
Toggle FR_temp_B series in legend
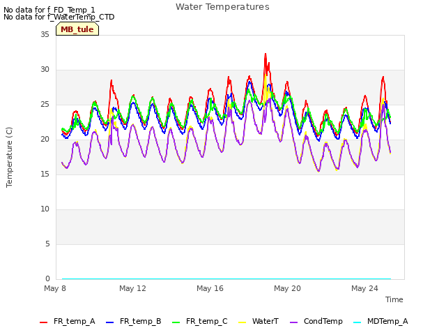tap(134, 322)
